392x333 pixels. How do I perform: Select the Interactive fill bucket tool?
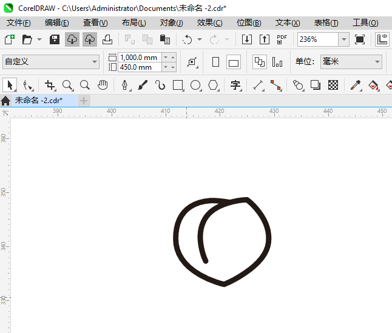(374, 85)
